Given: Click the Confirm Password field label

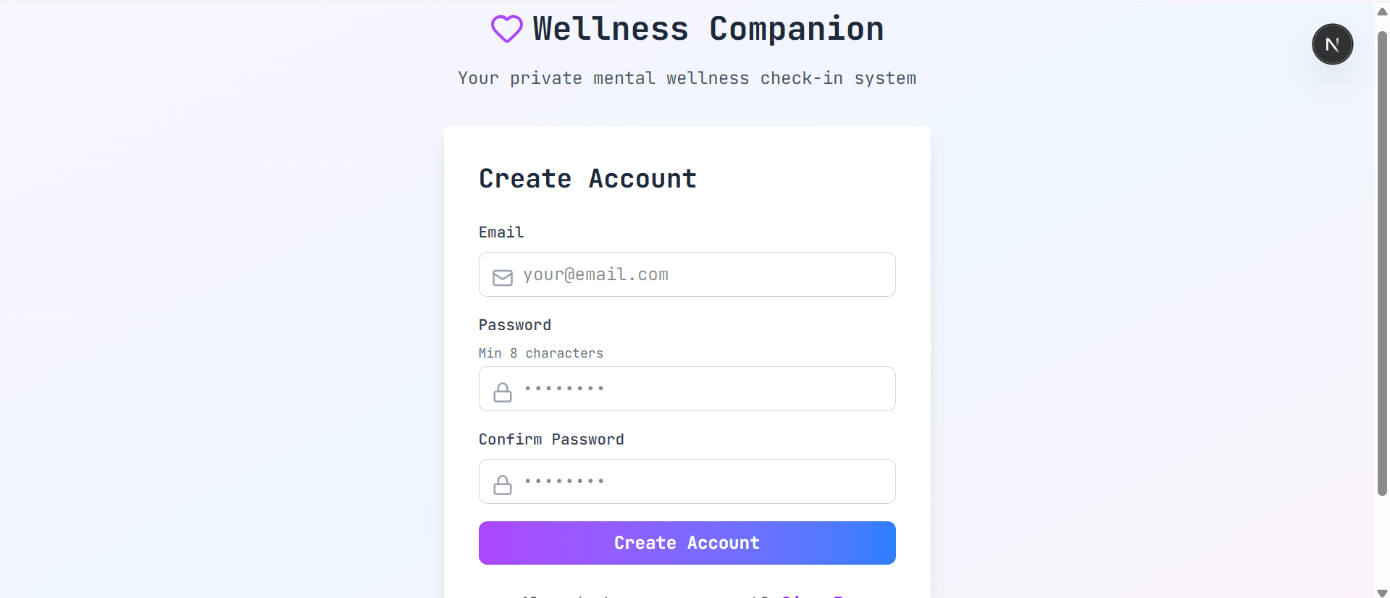Looking at the screenshot, I should coord(551,439).
